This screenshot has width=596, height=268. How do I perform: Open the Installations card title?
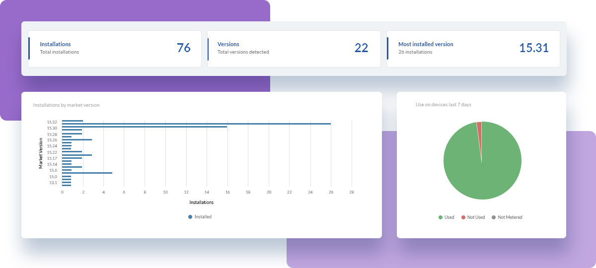pos(55,44)
